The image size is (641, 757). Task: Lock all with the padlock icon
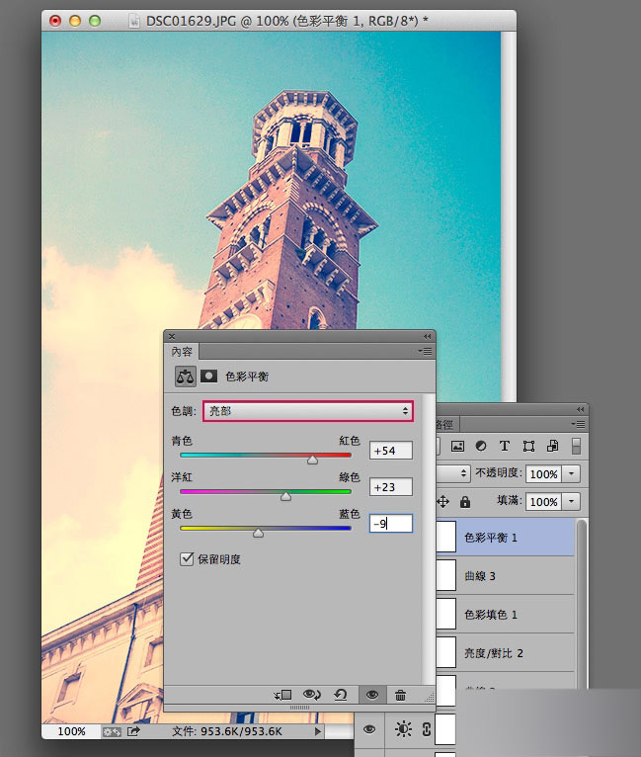pos(465,502)
